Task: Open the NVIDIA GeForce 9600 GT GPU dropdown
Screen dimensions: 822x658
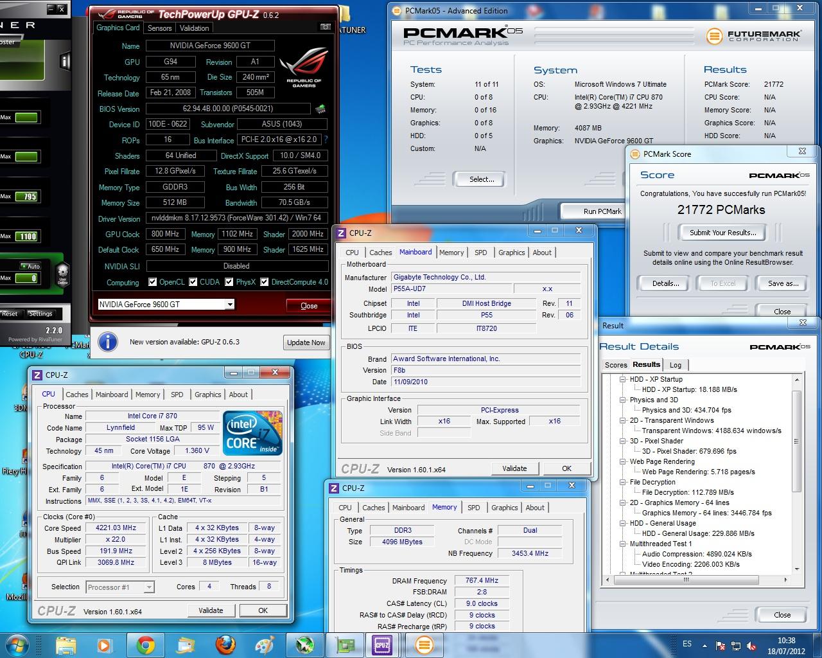Action: click(x=166, y=305)
